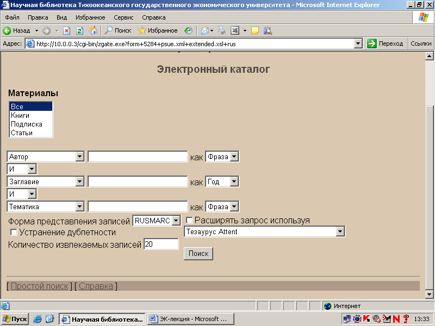The width and height of the screenshot is (435, 326).
Task: Click the Mail envelope toolbar icon
Action: [x=205, y=30]
